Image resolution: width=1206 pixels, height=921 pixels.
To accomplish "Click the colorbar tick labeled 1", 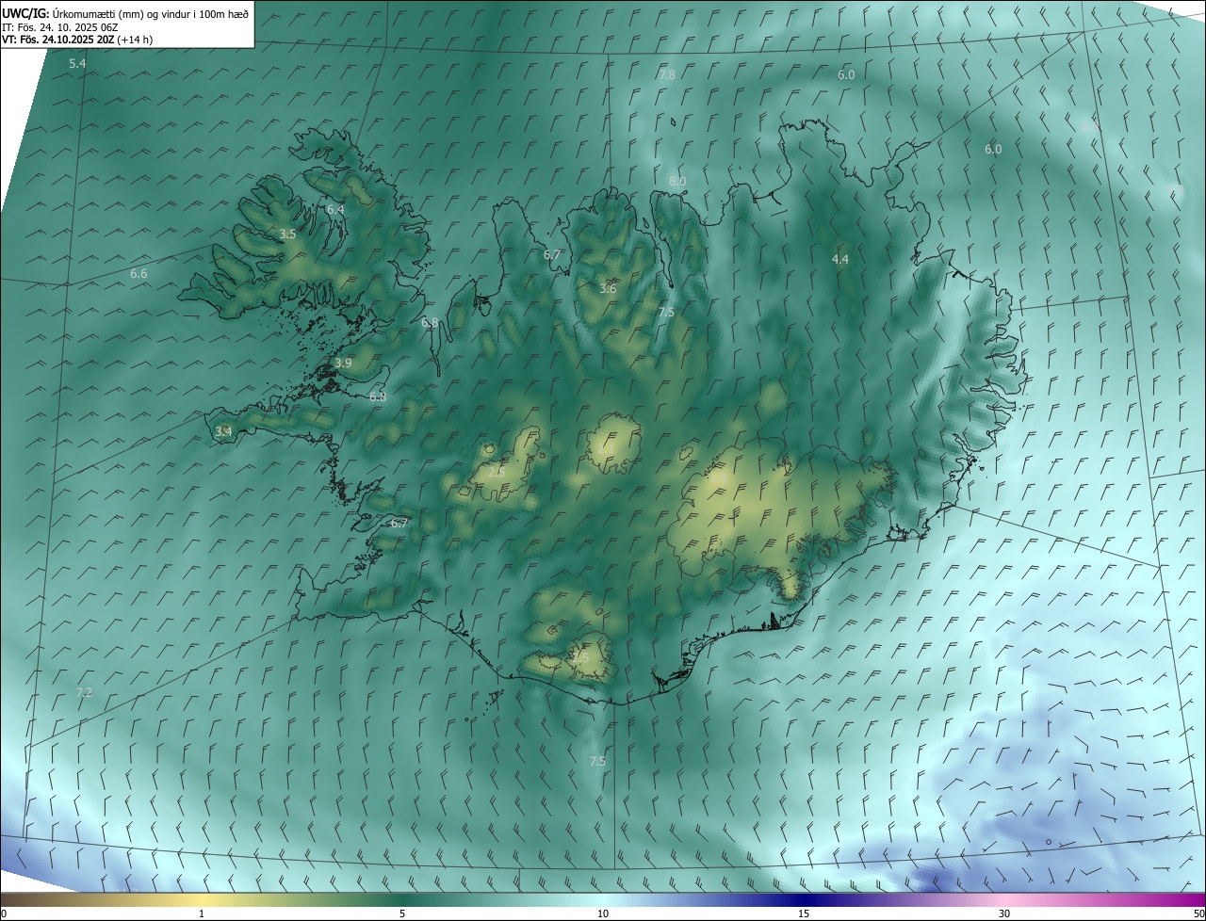I will click(x=202, y=913).
